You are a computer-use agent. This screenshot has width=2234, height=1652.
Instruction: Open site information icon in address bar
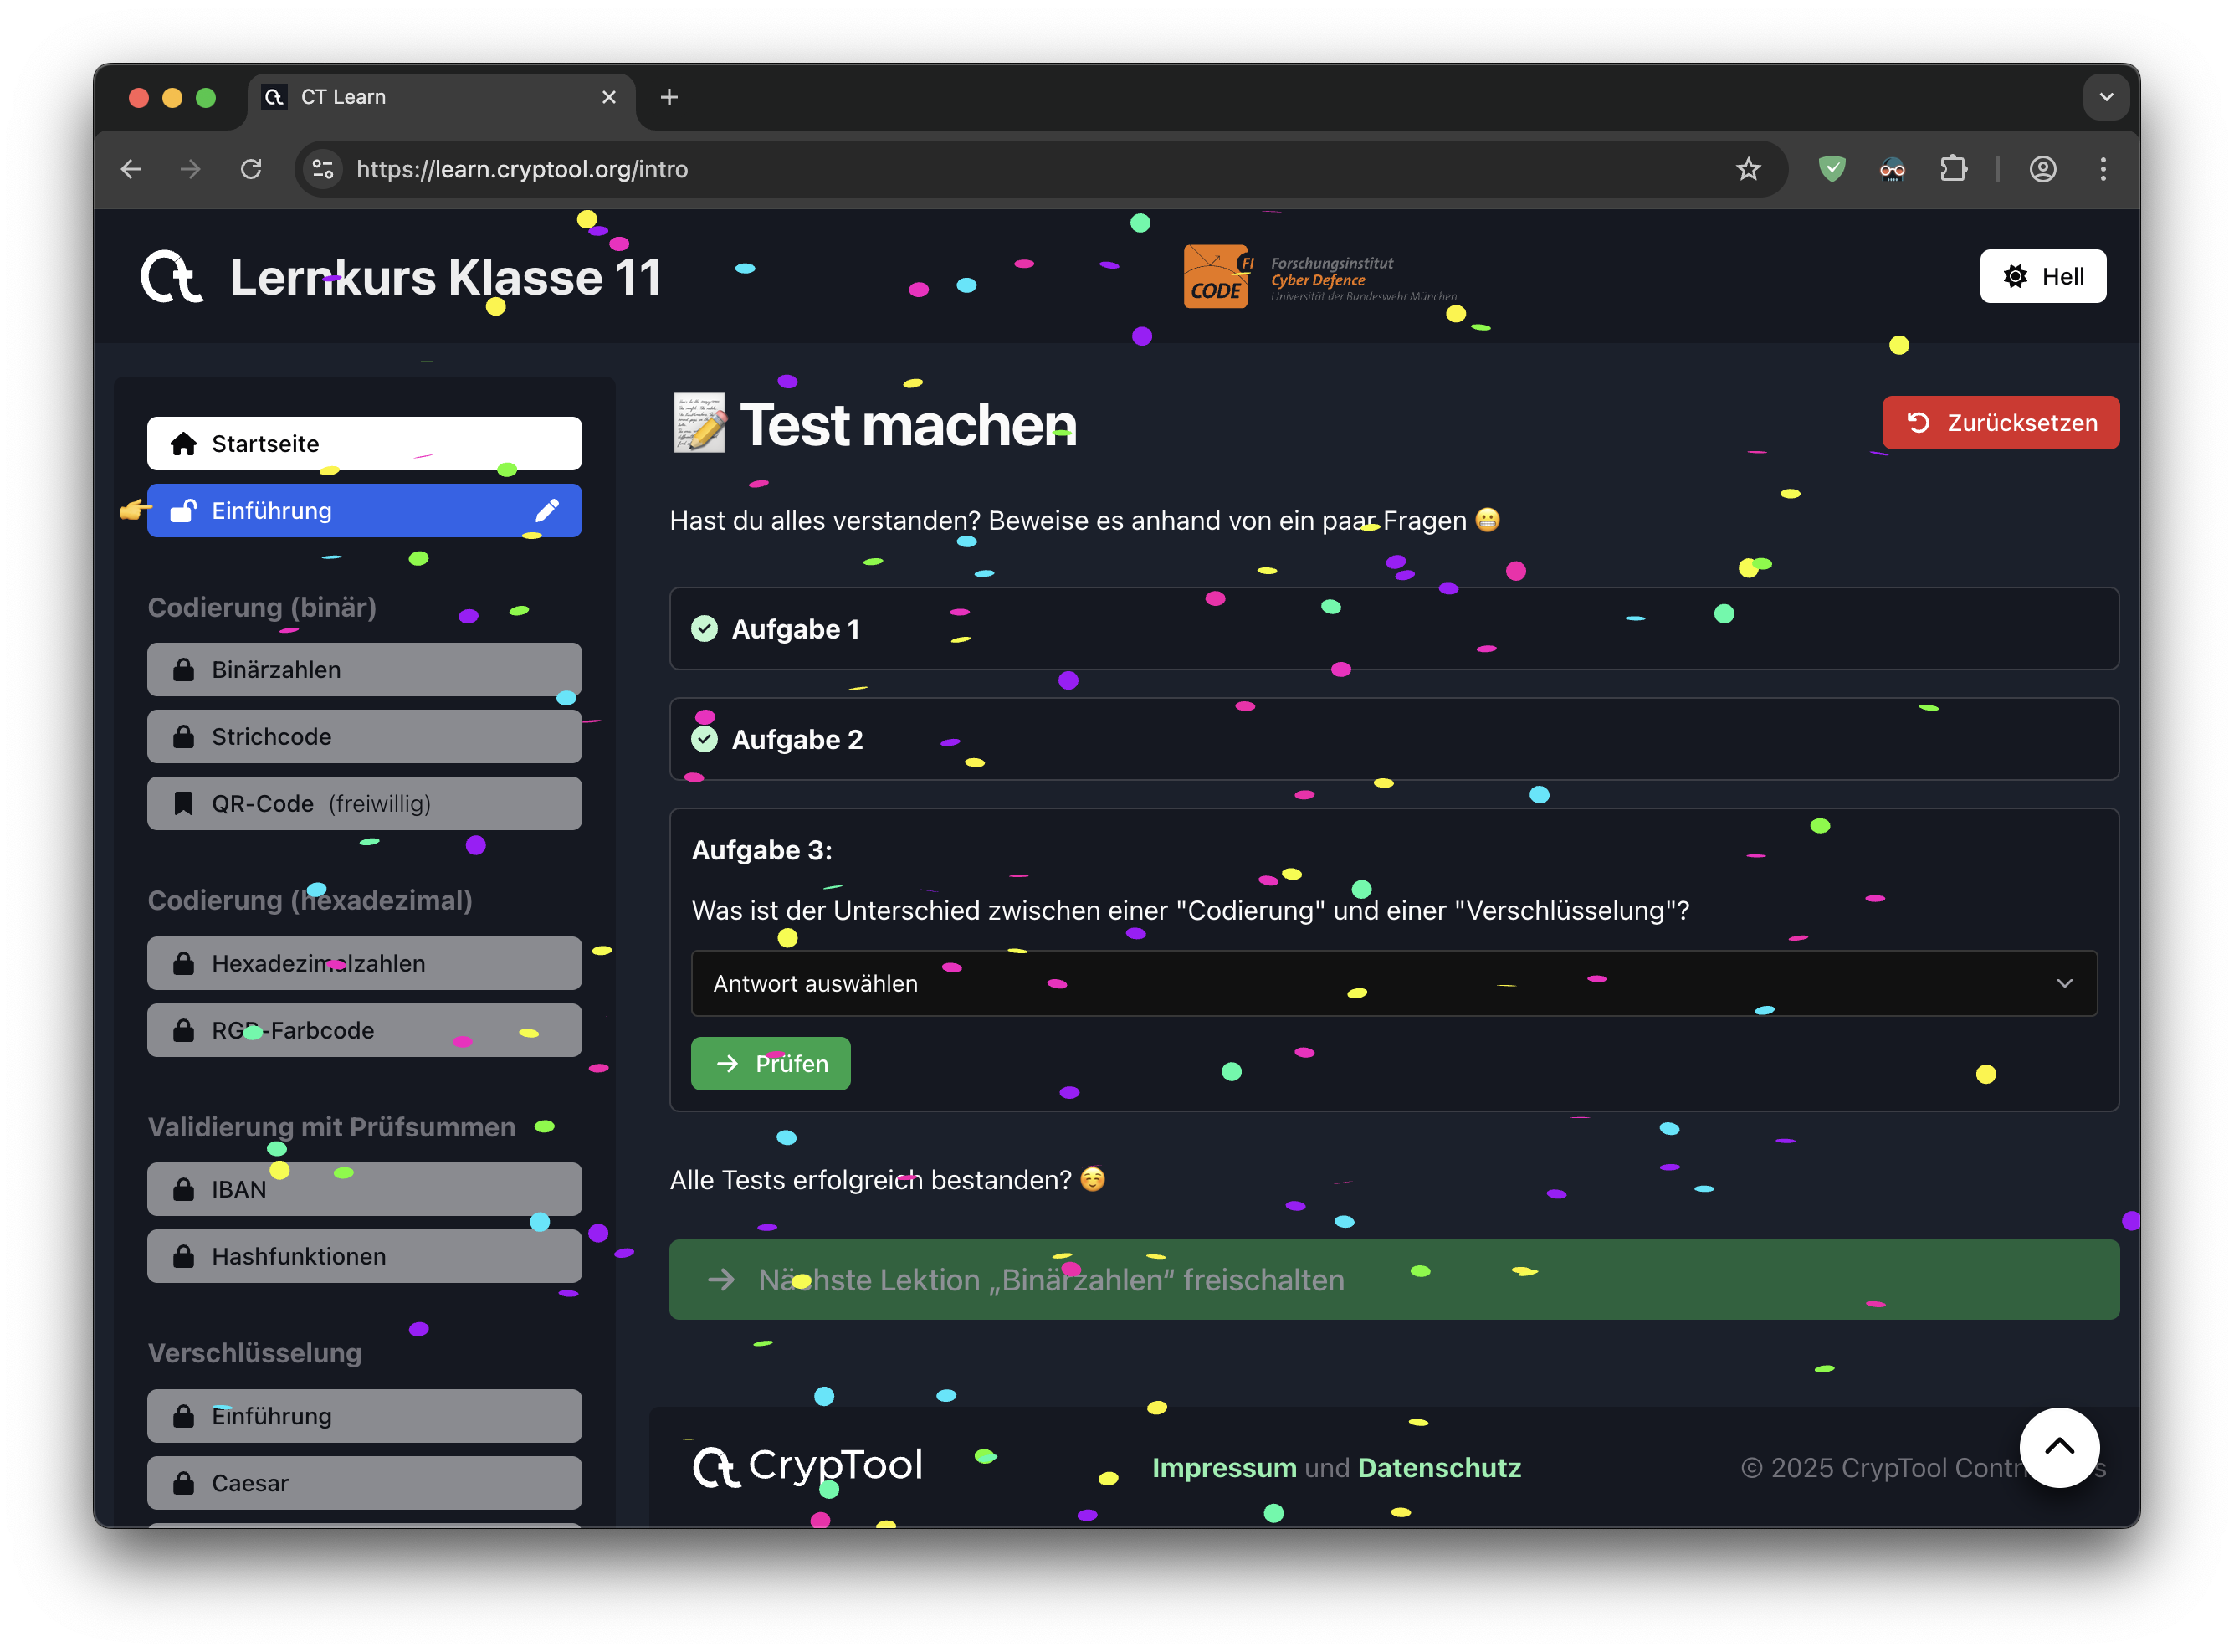pos(323,169)
